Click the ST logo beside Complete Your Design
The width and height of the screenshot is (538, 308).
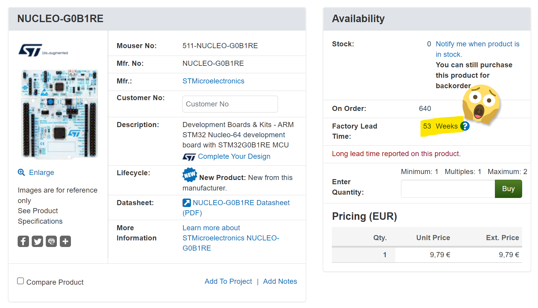pos(189,157)
